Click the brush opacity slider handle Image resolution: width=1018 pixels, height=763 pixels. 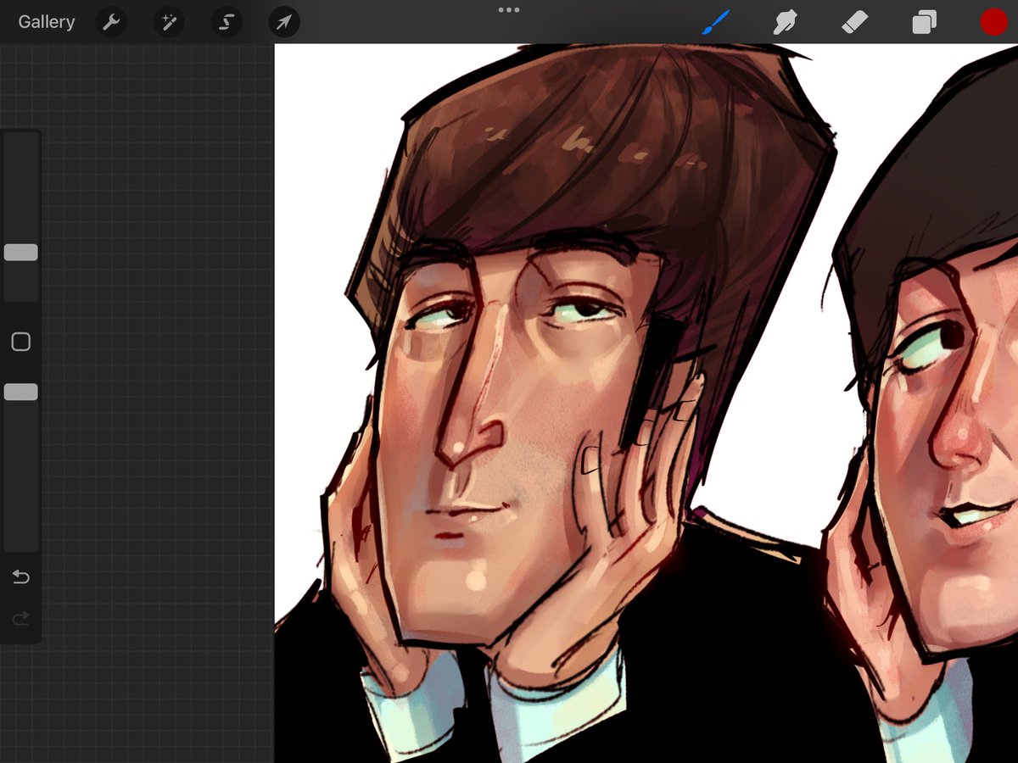coord(20,392)
